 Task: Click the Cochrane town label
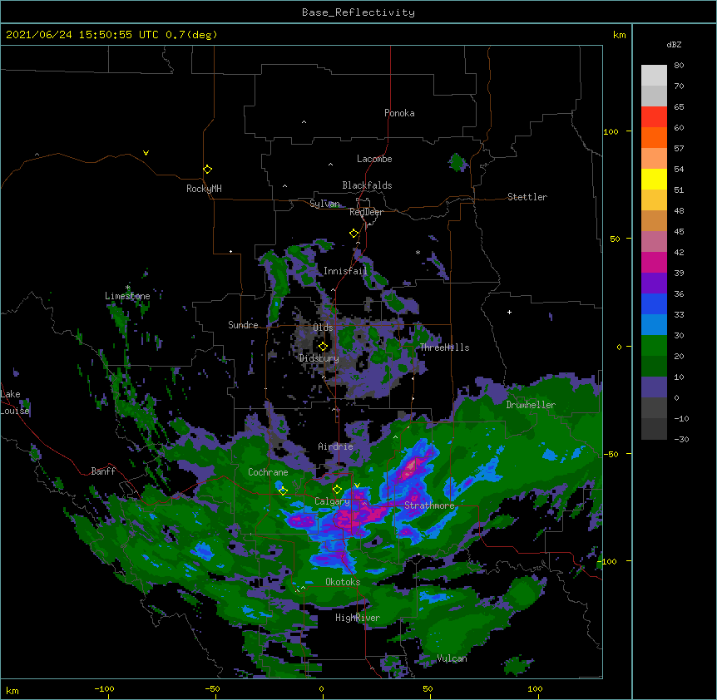[x=268, y=472]
